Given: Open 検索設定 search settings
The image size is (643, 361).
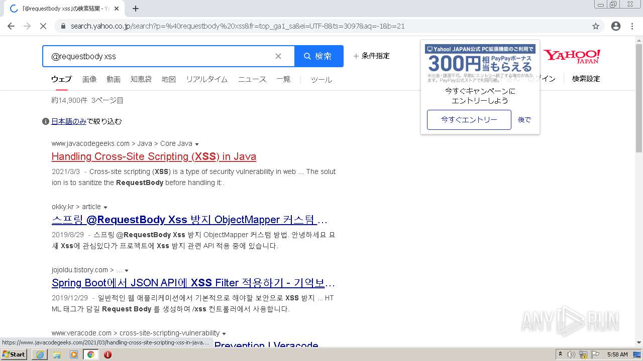Looking at the screenshot, I should [586, 79].
